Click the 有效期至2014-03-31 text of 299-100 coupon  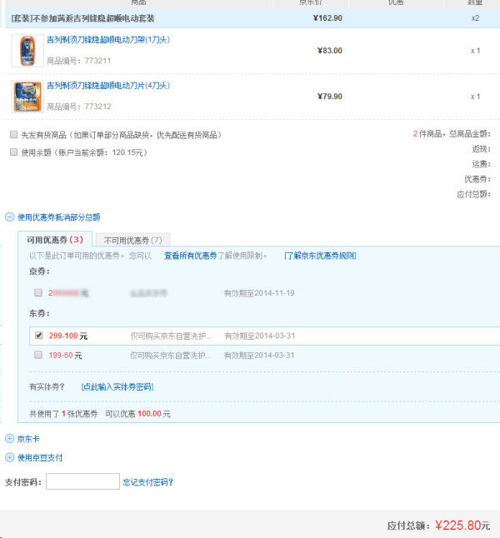click(260, 336)
